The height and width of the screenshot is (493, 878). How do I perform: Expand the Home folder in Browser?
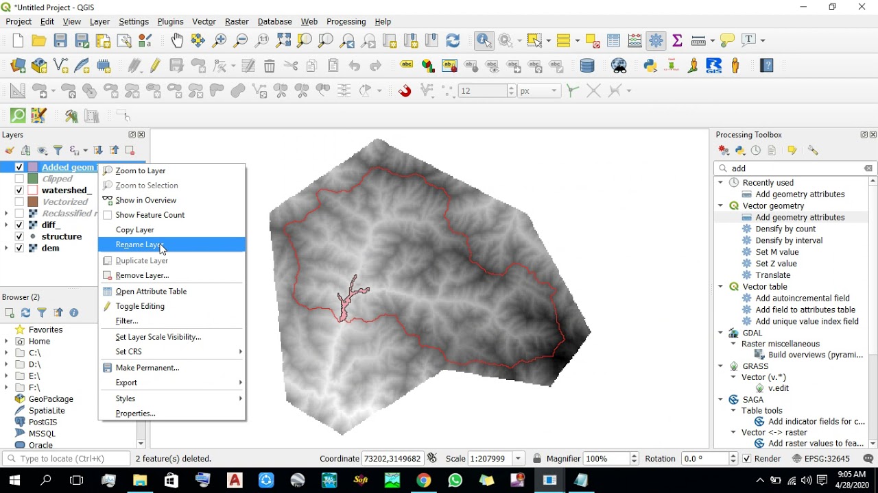(x=6, y=342)
